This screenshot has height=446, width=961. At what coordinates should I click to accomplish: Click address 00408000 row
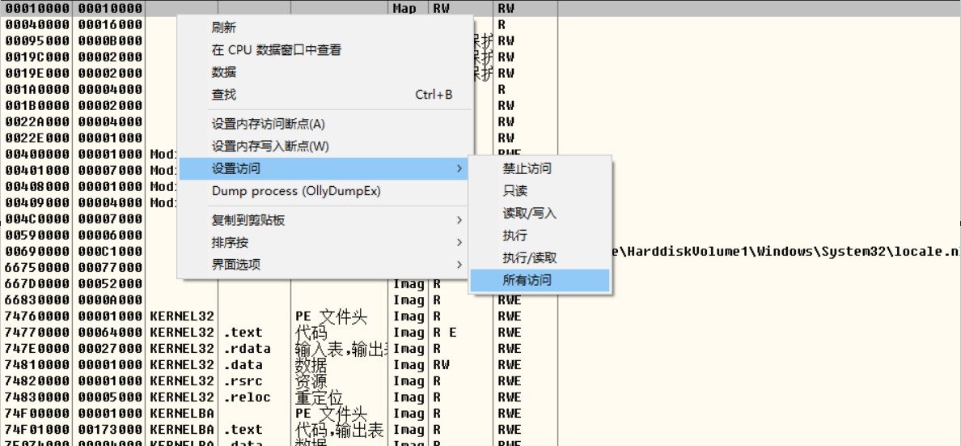click(x=37, y=186)
